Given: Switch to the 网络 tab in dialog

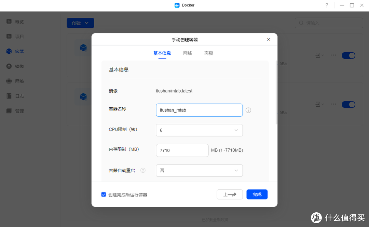Looking at the screenshot, I should pyautogui.click(x=188, y=53).
